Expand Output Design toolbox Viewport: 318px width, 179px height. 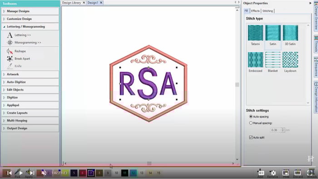pyautogui.click(x=30, y=128)
